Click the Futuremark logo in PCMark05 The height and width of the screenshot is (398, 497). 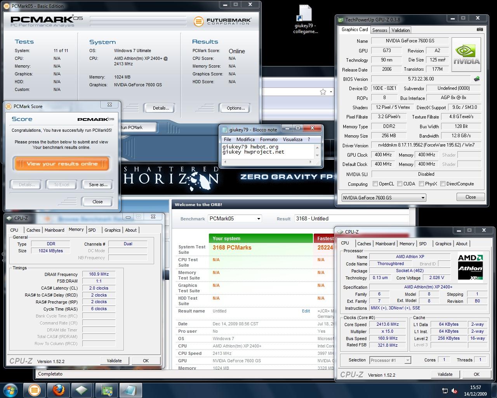pyautogui.click(x=222, y=21)
